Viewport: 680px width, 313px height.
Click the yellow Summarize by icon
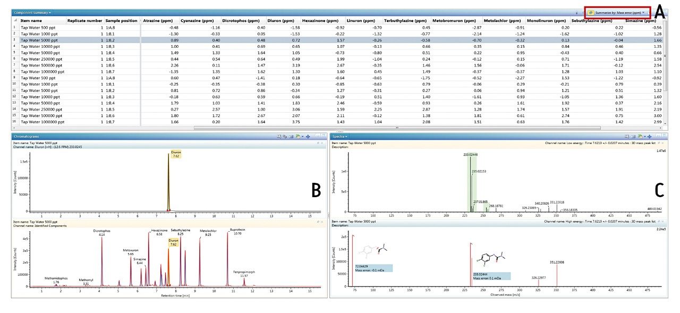point(591,12)
